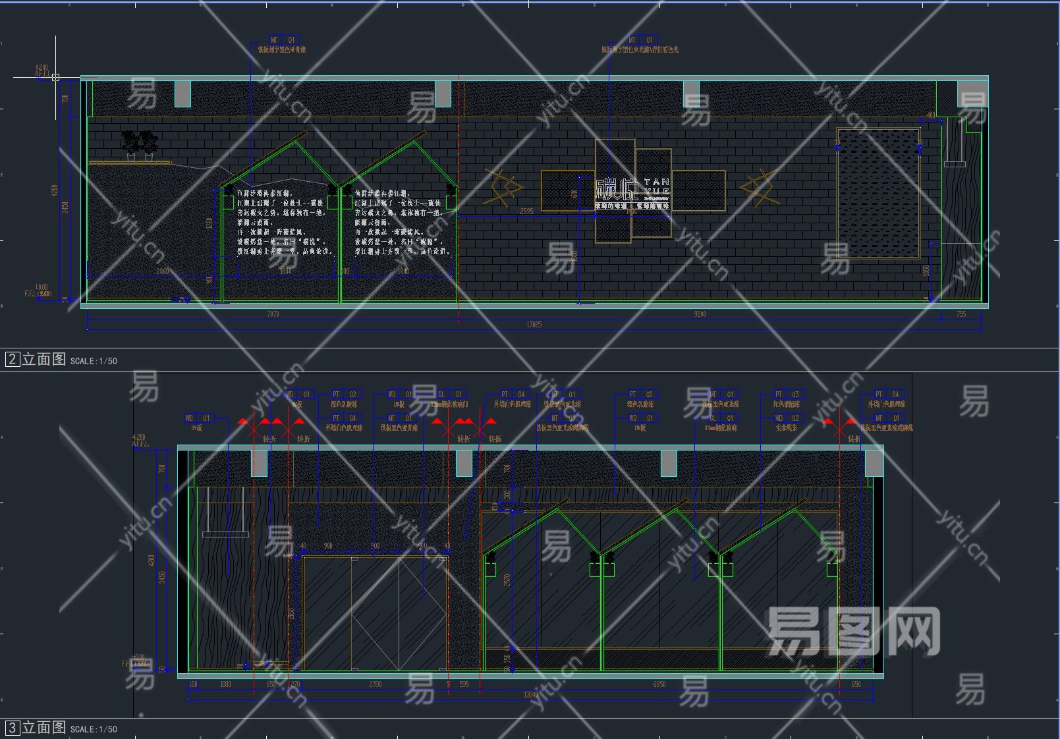Click the TAN YUE logo sign
1060x739 pixels.
tap(632, 190)
